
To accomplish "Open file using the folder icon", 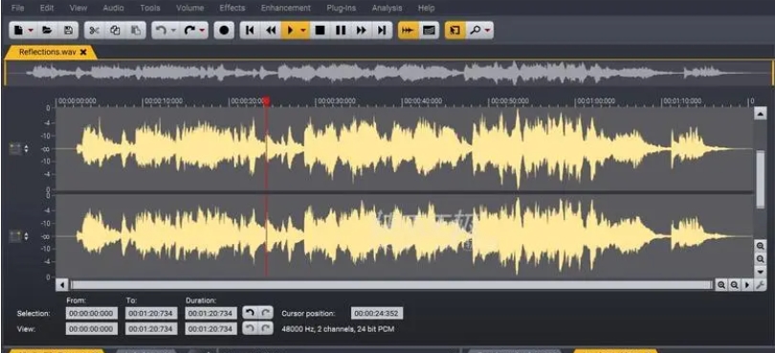I will pyautogui.click(x=48, y=31).
